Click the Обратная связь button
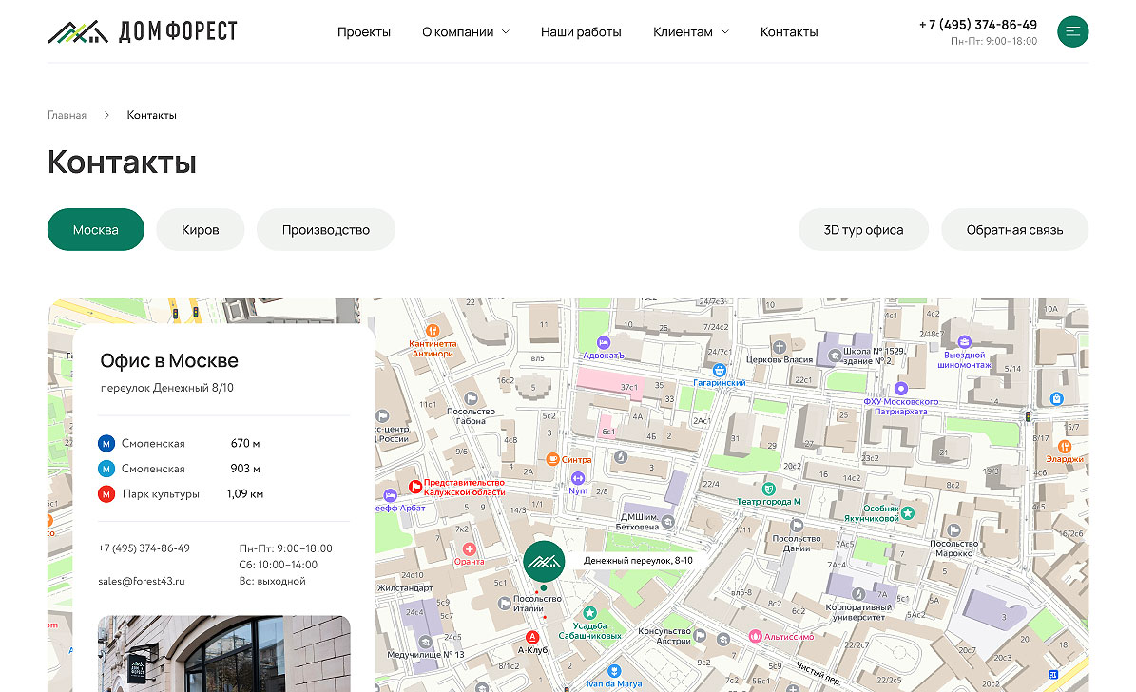The image size is (1136, 692). tap(1014, 230)
